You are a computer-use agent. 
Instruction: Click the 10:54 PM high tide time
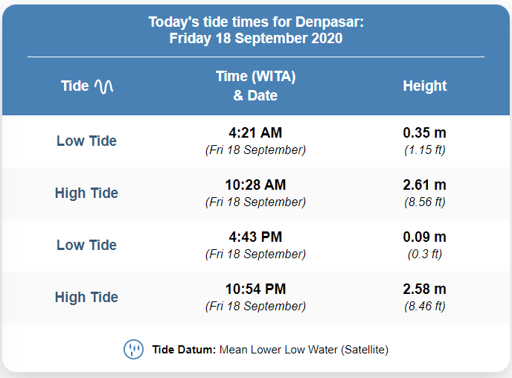click(x=255, y=289)
